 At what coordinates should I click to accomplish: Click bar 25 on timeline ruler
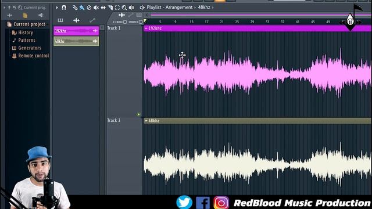[237, 22]
